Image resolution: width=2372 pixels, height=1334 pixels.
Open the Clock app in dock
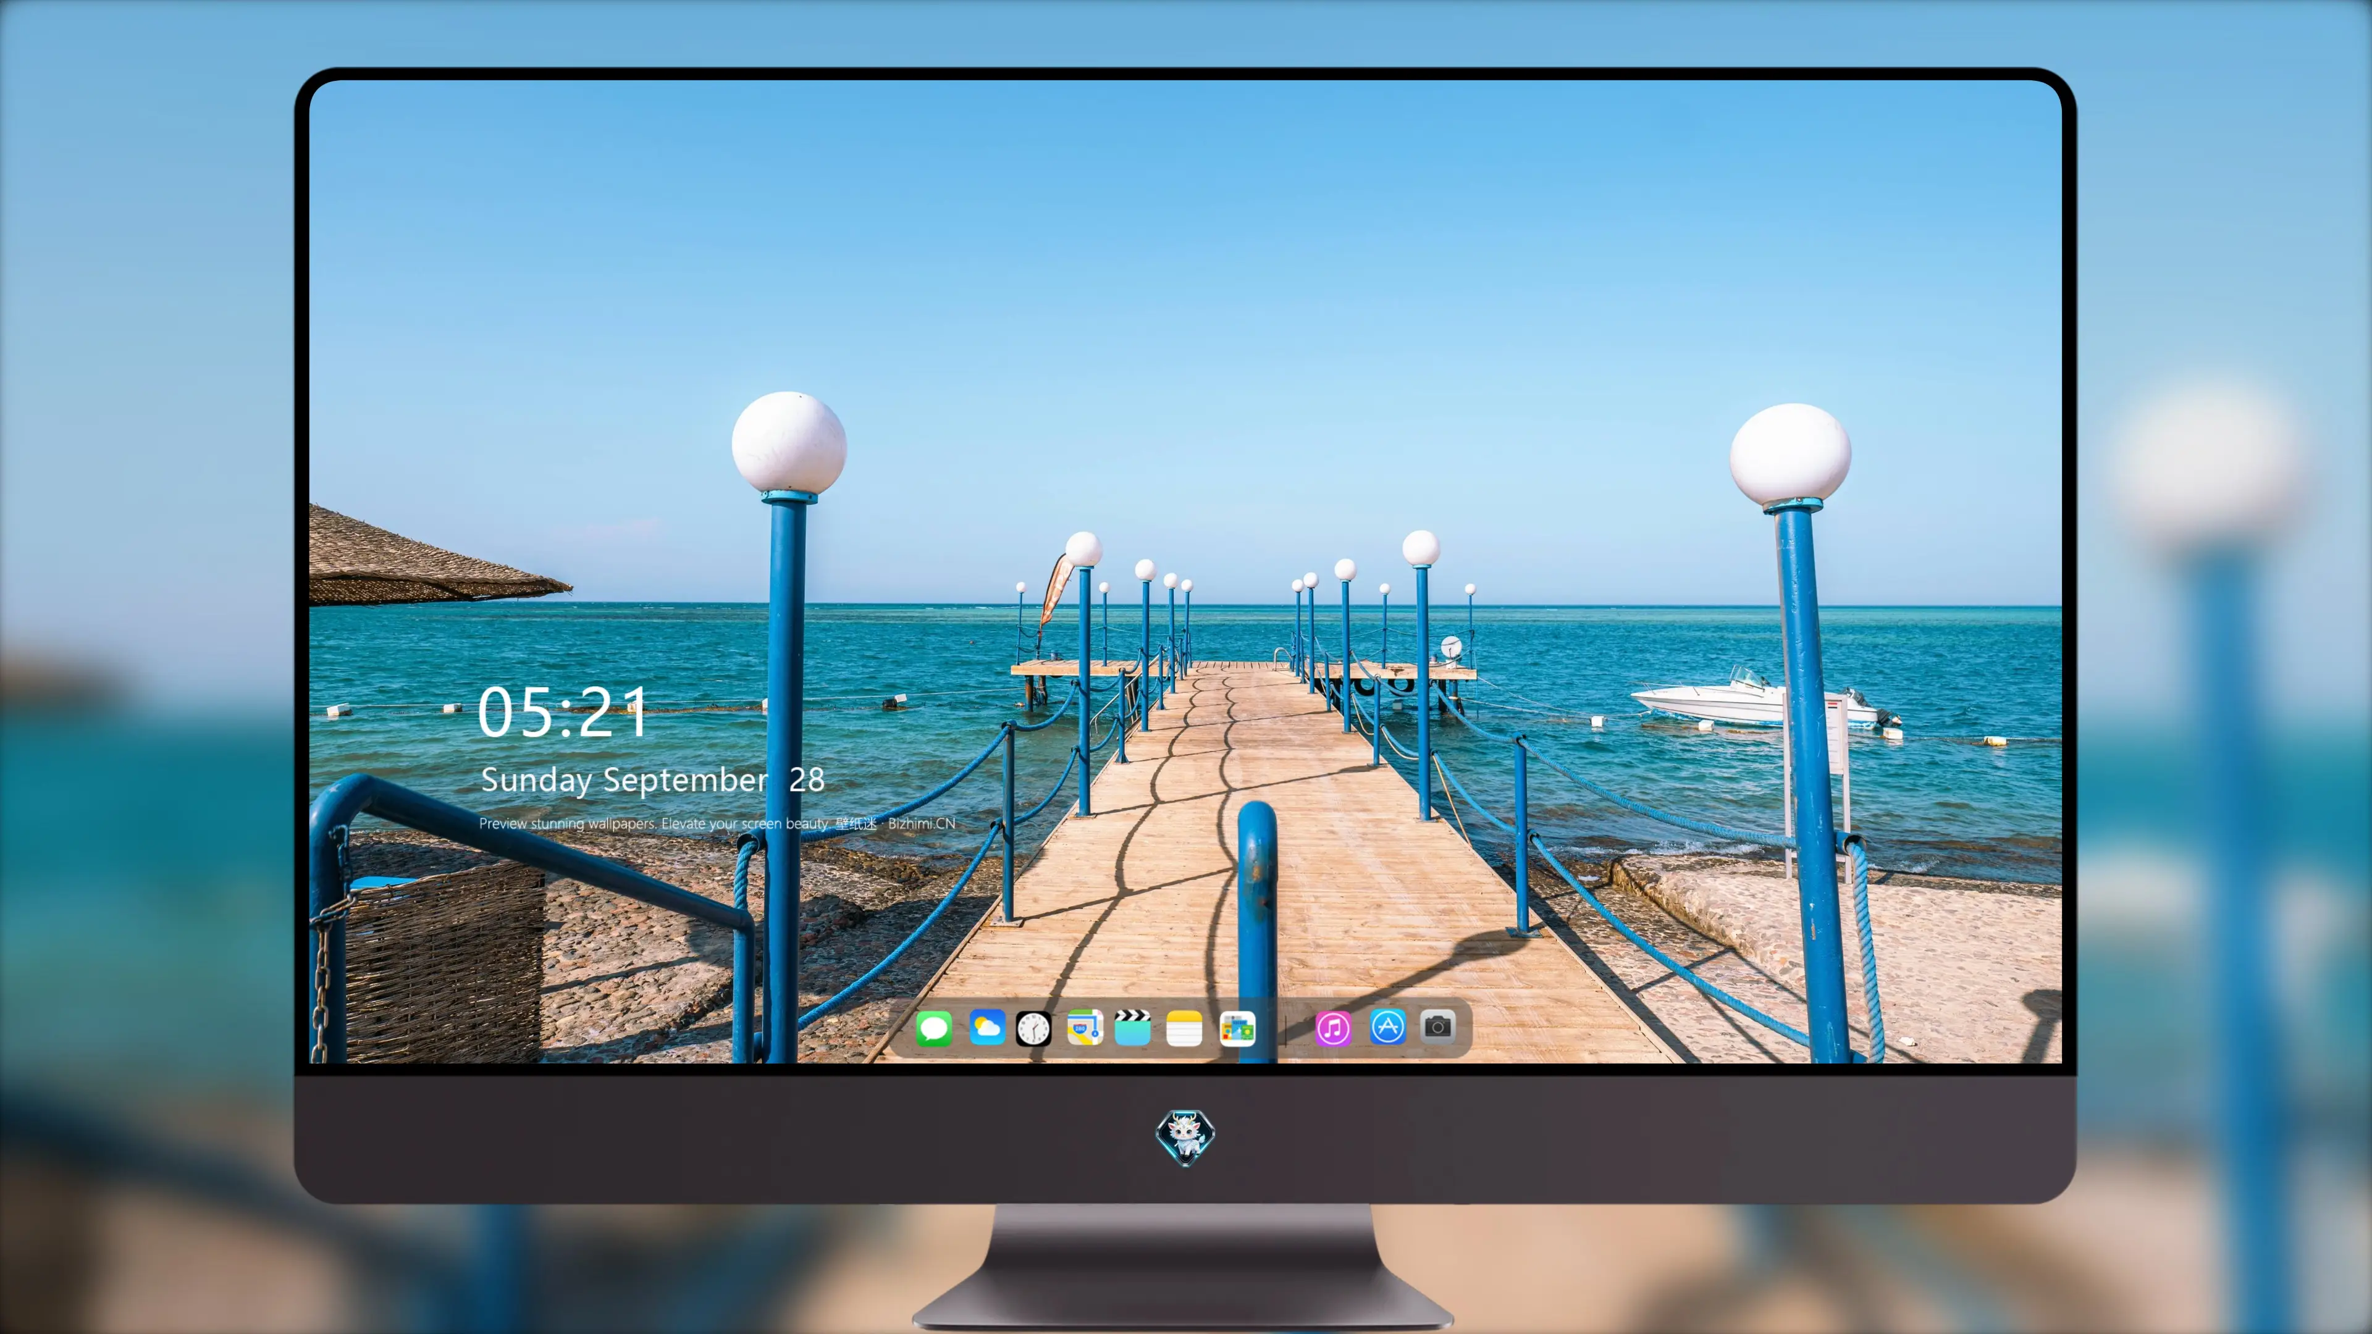point(1033,1028)
